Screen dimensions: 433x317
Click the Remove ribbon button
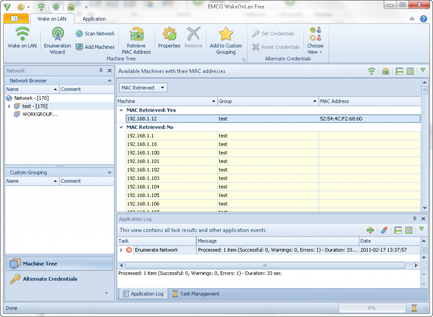coord(193,38)
